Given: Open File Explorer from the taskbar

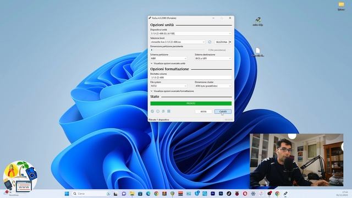Looking at the screenshot, I should [x=132, y=194].
